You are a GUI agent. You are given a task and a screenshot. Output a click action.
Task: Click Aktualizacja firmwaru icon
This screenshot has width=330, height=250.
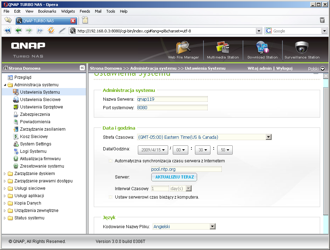tap(16, 158)
